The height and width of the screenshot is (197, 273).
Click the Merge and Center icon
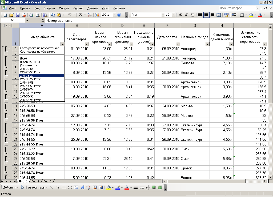(219, 15)
